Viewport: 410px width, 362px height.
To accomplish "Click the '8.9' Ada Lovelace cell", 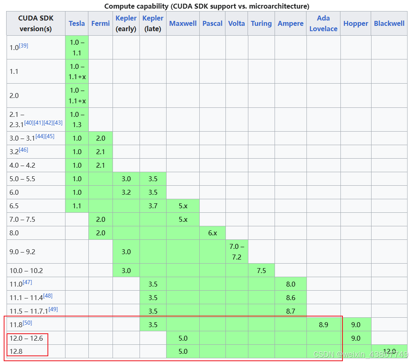I will point(323,325).
